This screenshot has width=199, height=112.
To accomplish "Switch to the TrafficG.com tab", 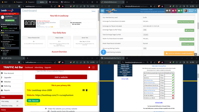I will tap(66, 2).
